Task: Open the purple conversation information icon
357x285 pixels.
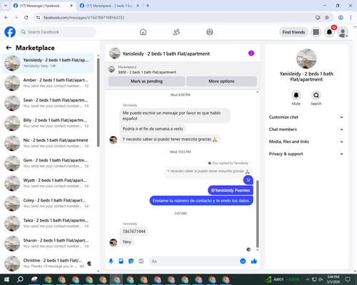Action: pos(251,53)
